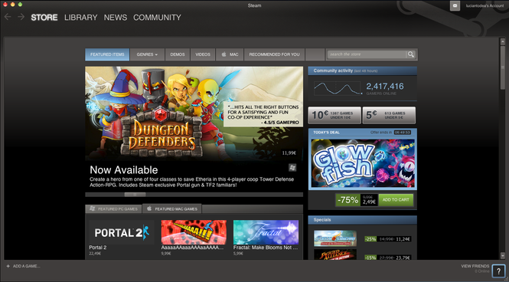The height and width of the screenshot is (282, 509).
Task: Open View Friends list
Action: [475, 267]
